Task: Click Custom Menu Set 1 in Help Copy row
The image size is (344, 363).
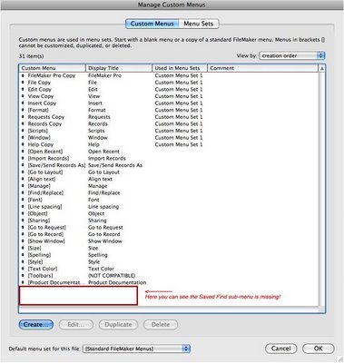Action: click(x=179, y=144)
